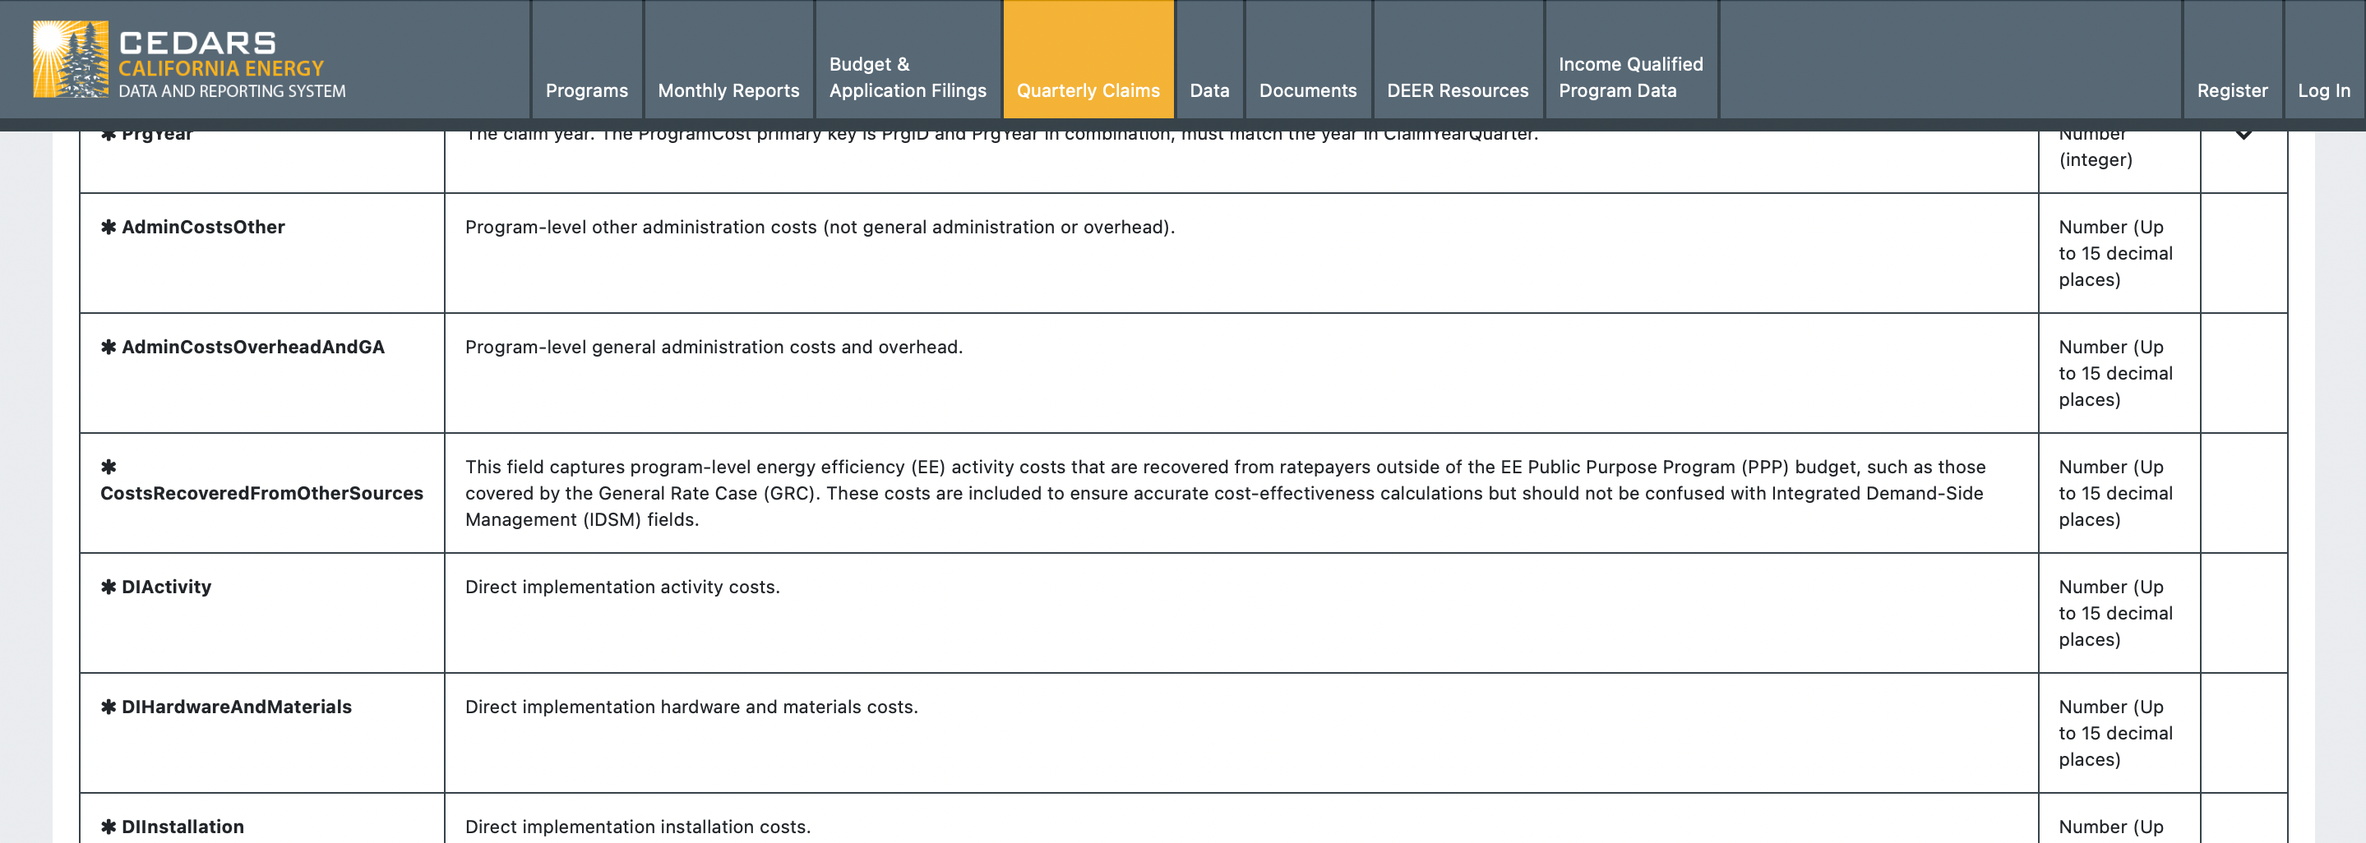Screen dimensions: 2366x843
Task: Click the required asterisk beside DIInstallation
Action: coord(109,827)
